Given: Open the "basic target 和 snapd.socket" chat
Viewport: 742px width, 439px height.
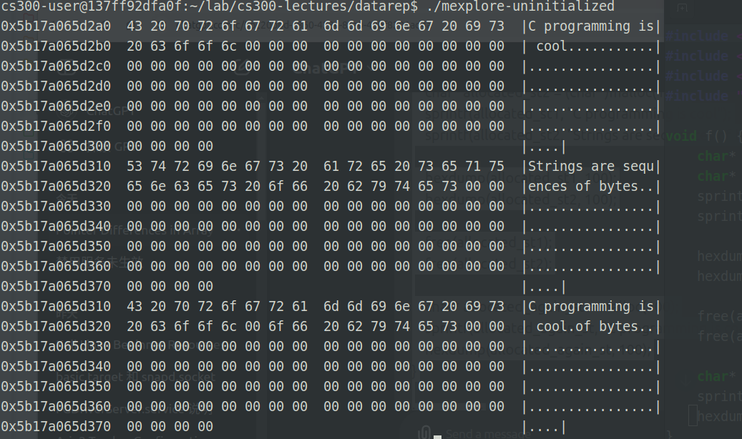Looking at the screenshot, I should [136, 376].
